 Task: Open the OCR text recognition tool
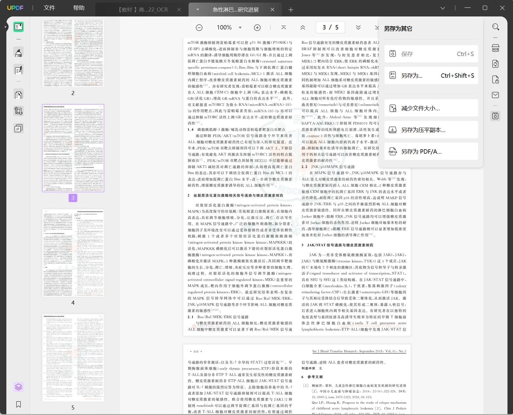click(495, 48)
